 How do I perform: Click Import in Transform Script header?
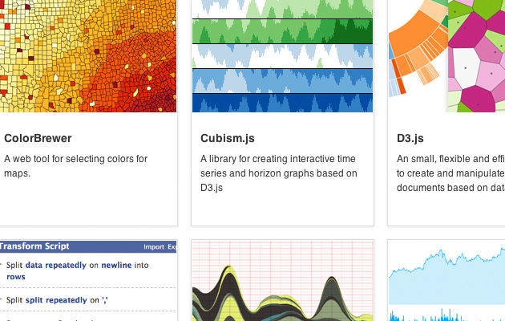[153, 247]
